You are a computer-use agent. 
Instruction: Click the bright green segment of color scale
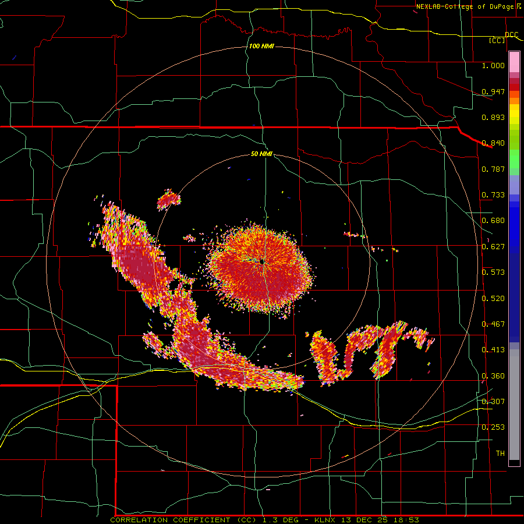coord(514,159)
